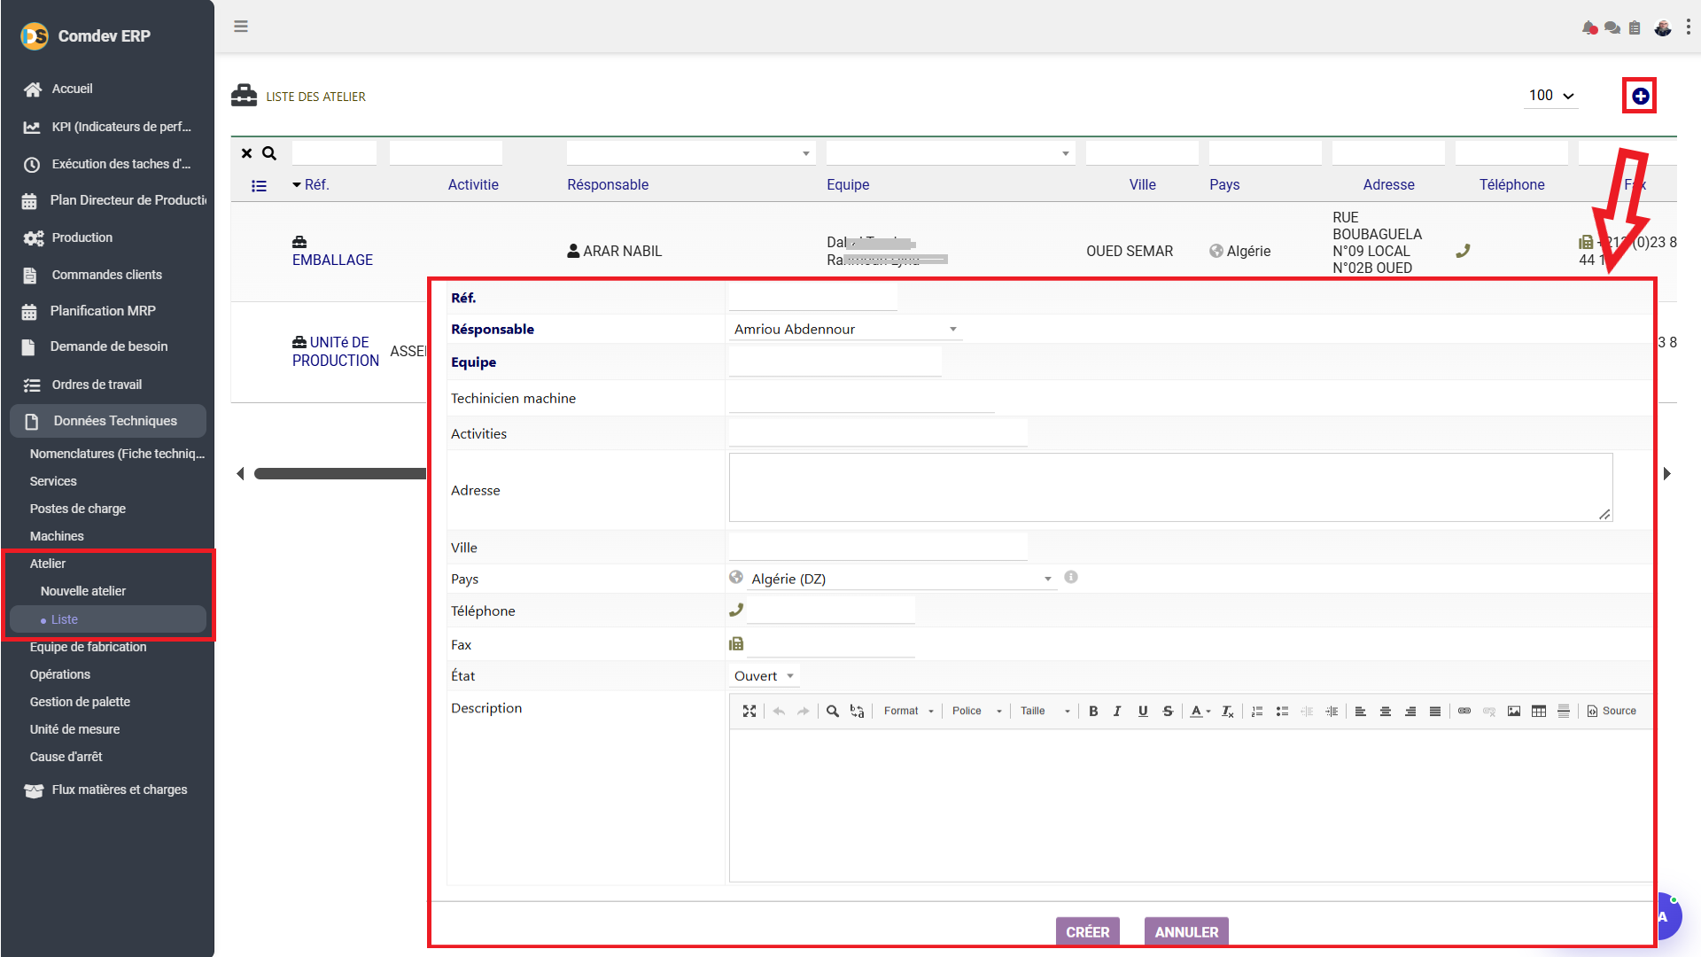Screen dimensions: 1701x957
Task: Open the Pays Algérie dropdown
Action: 902,579
